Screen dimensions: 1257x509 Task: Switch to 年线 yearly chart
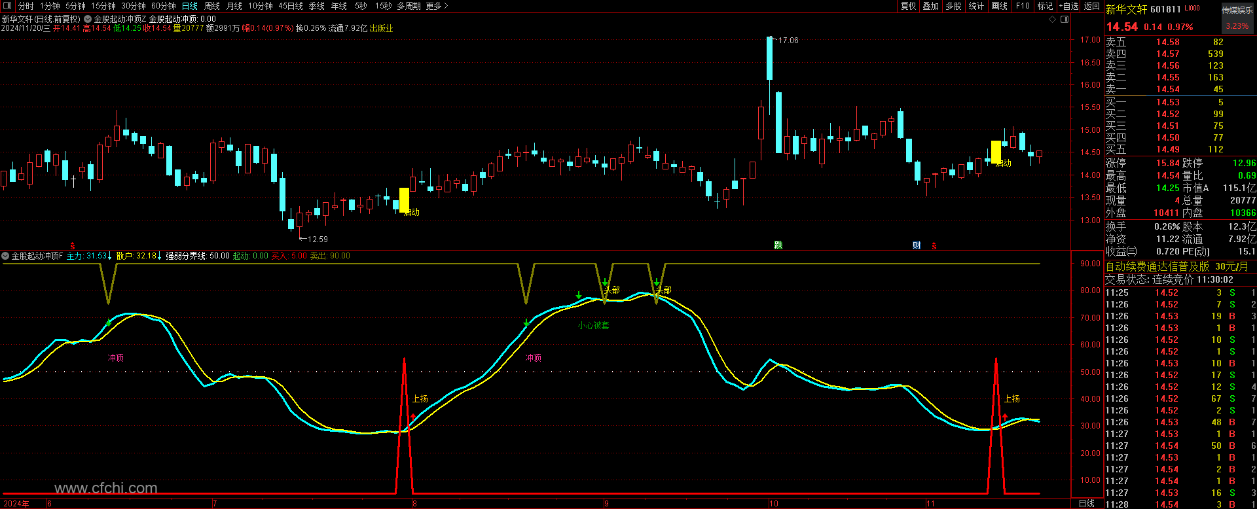339,6
